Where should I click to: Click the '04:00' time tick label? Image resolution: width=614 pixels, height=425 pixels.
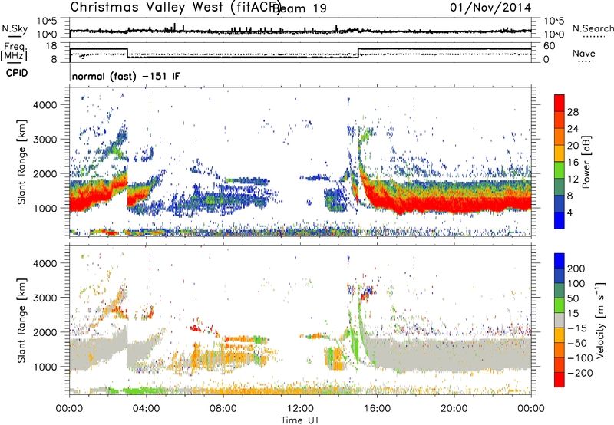click(147, 409)
